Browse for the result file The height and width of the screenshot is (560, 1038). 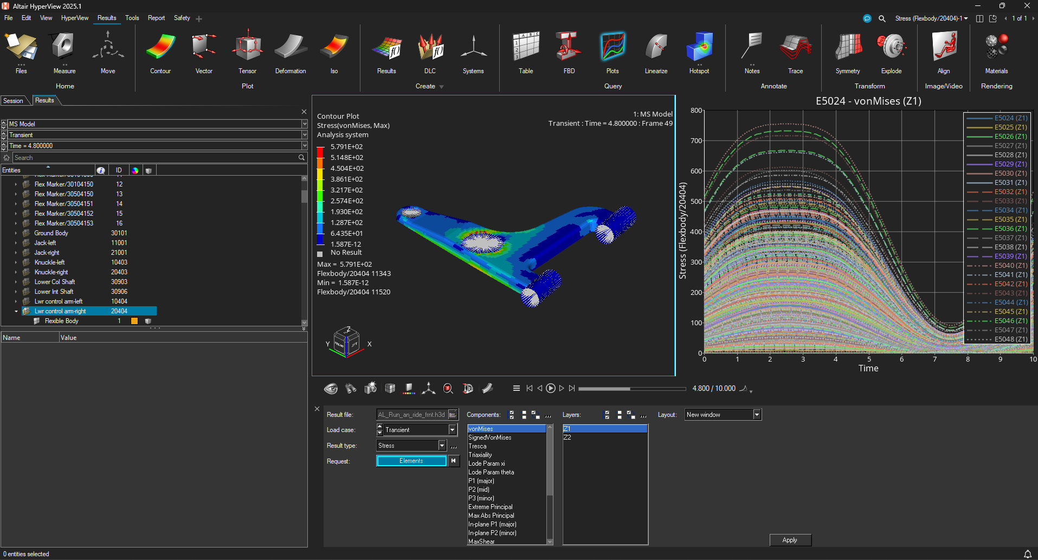point(453,415)
